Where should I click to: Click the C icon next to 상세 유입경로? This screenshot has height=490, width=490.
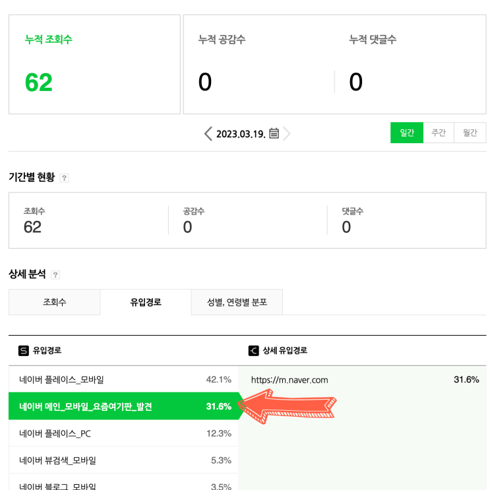253,351
